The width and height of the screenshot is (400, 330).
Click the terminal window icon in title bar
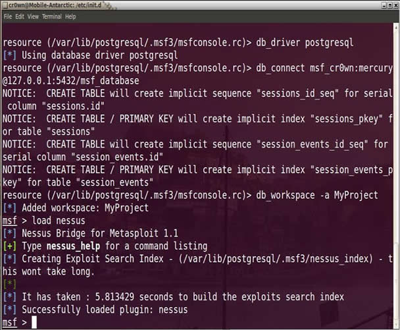(5, 5)
